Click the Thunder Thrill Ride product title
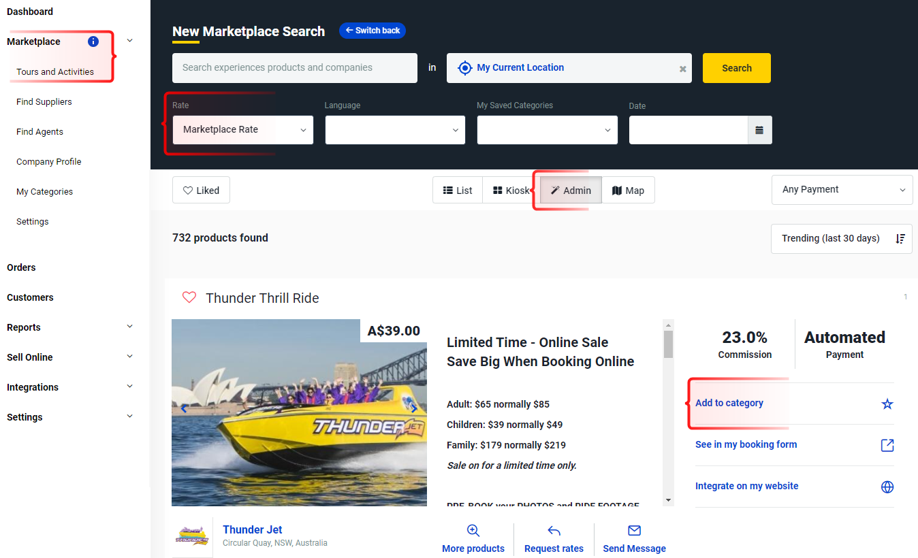 point(262,298)
